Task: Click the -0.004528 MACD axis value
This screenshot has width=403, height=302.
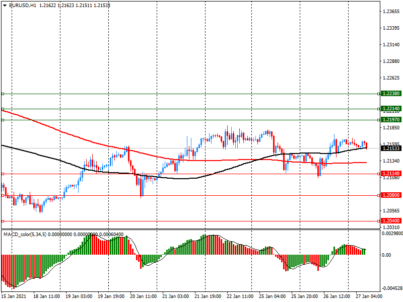Action: point(392,288)
